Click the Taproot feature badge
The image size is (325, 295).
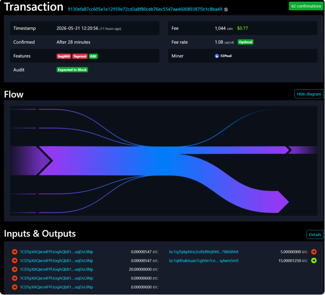80,56
